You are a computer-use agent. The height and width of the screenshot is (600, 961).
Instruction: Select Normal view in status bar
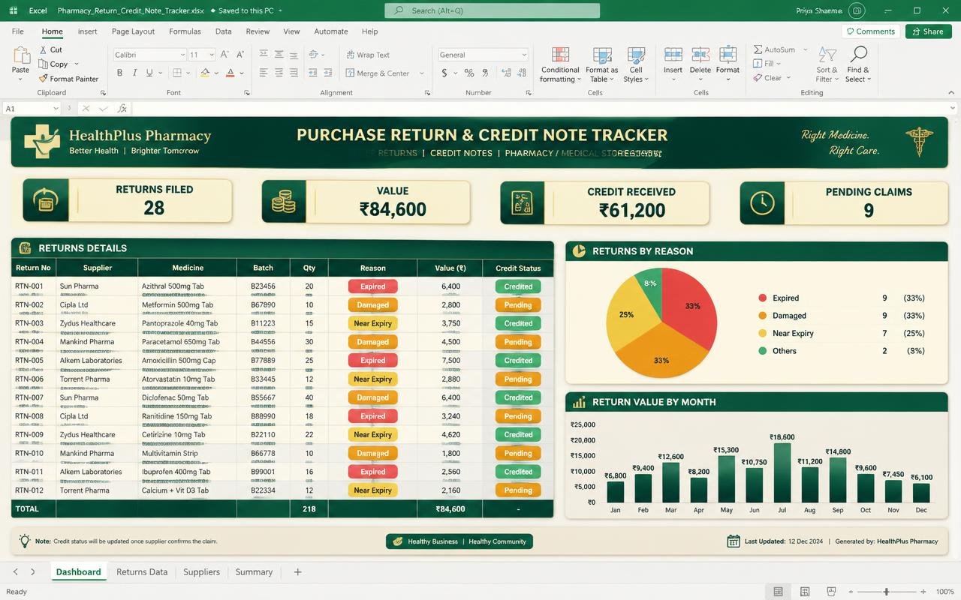click(778, 592)
